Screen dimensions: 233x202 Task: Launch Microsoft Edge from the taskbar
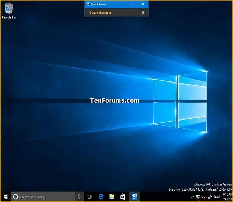click(x=101, y=197)
